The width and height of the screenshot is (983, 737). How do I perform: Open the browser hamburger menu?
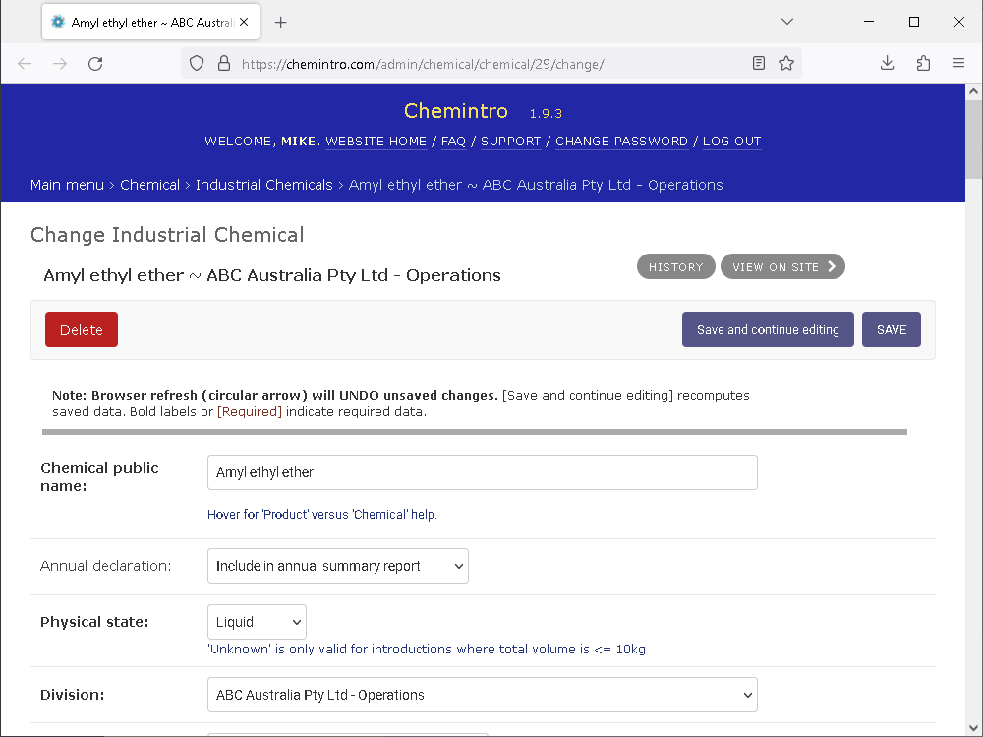[x=957, y=63]
